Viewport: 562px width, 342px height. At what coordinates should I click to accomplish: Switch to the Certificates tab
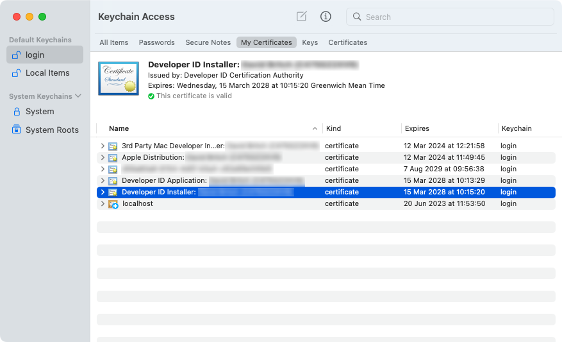tap(348, 42)
